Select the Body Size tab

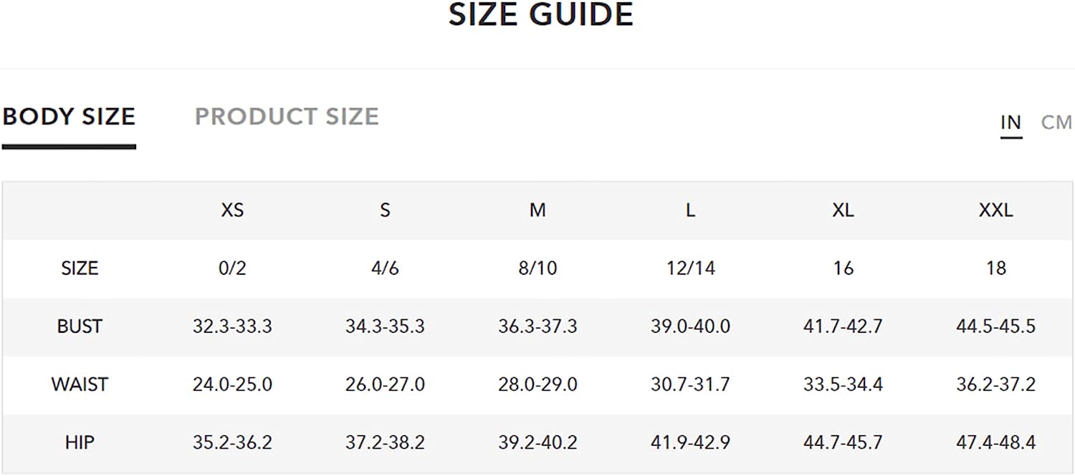(69, 117)
